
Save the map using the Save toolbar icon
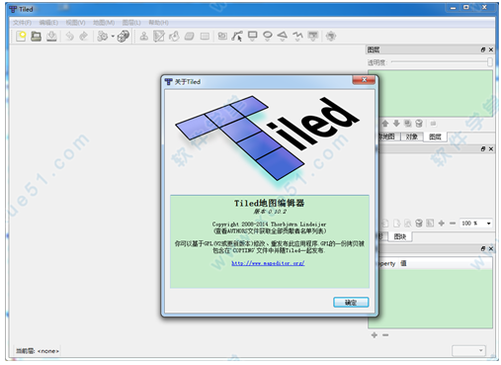point(51,36)
